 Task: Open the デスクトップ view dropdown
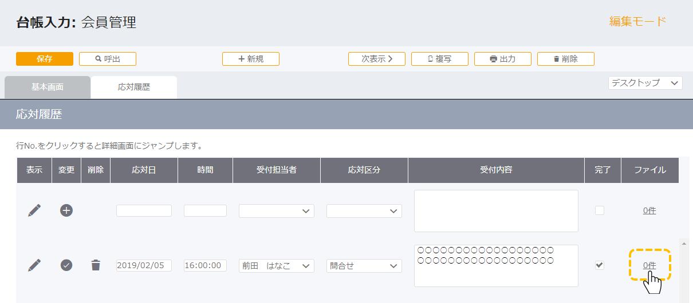point(645,83)
